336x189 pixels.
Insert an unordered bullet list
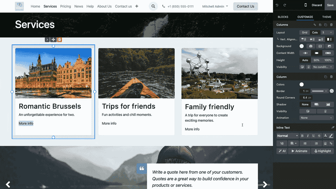click(305, 143)
